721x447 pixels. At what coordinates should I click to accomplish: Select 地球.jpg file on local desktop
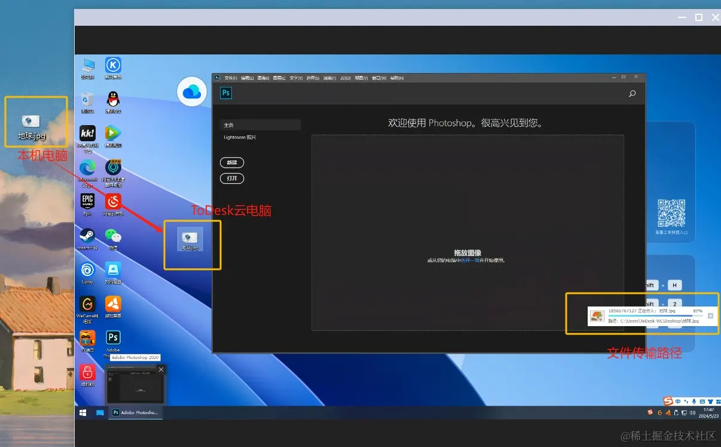(31, 127)
